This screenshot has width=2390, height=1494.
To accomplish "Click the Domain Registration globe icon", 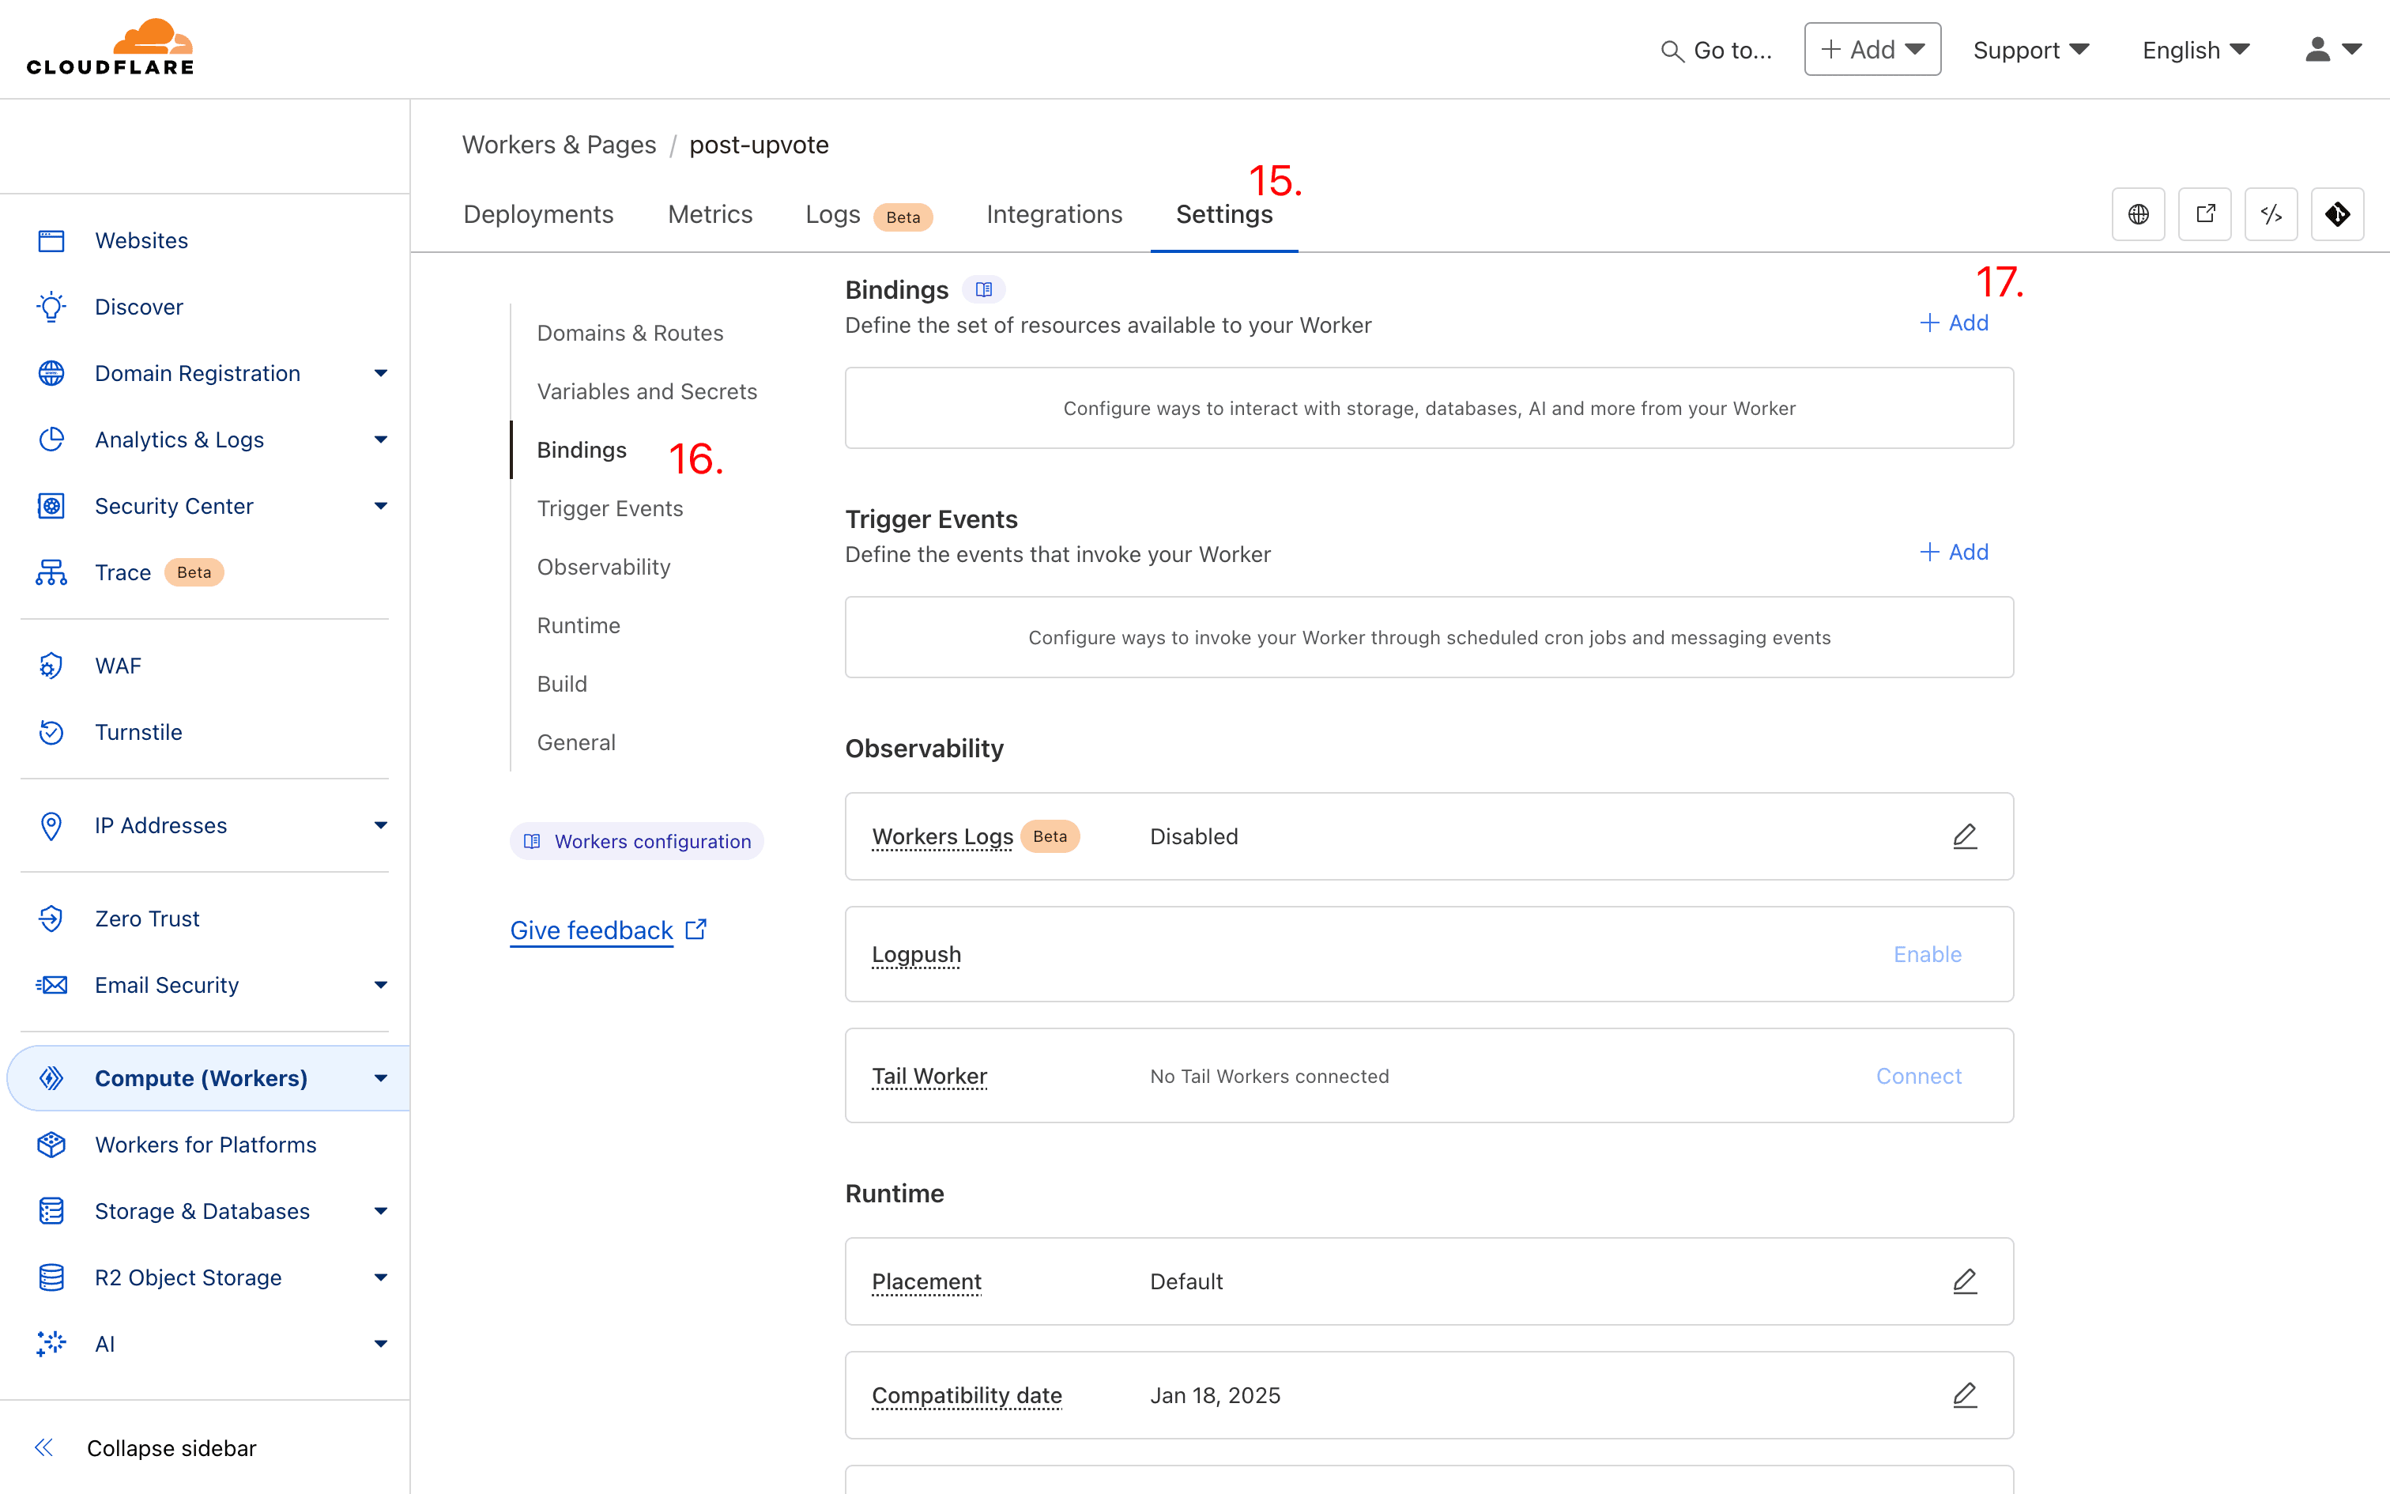I will (51, 372).
